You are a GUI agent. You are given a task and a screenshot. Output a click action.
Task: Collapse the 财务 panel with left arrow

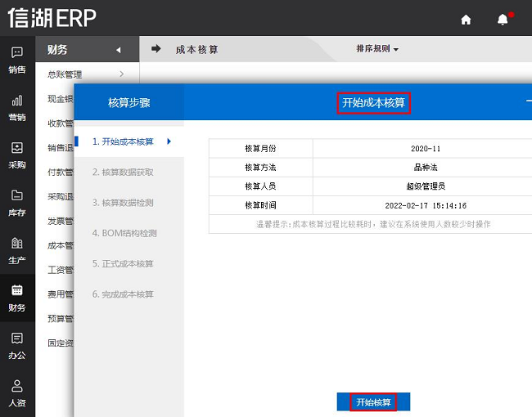[x=119, y=50]
